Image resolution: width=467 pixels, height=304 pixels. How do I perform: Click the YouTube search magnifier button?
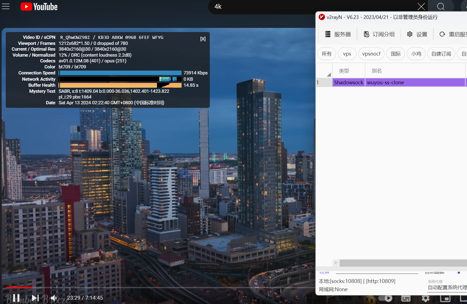(441, 7)
